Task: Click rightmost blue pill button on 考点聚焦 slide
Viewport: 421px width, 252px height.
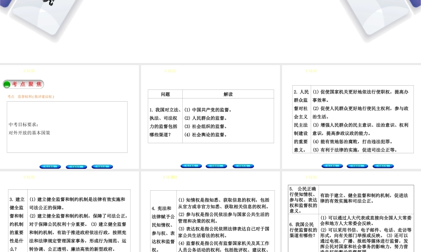Action: 102,167
